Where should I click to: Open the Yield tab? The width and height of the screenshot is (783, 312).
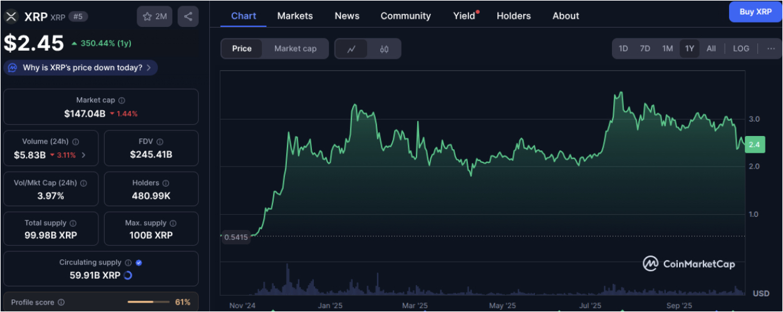465,16
